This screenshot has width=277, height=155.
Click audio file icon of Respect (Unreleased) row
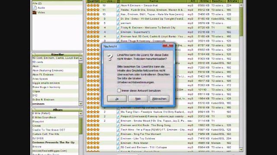(x=118, y=116)
